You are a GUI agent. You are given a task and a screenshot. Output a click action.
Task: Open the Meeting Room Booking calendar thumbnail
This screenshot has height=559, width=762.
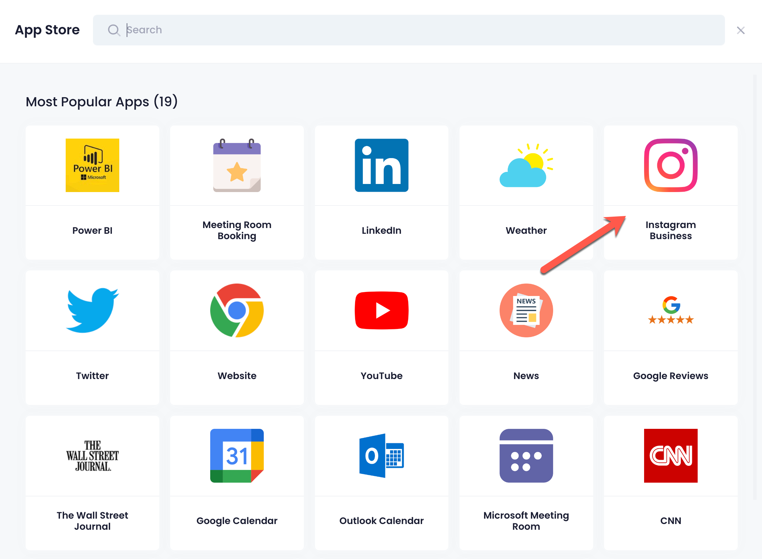coord(237,165)
